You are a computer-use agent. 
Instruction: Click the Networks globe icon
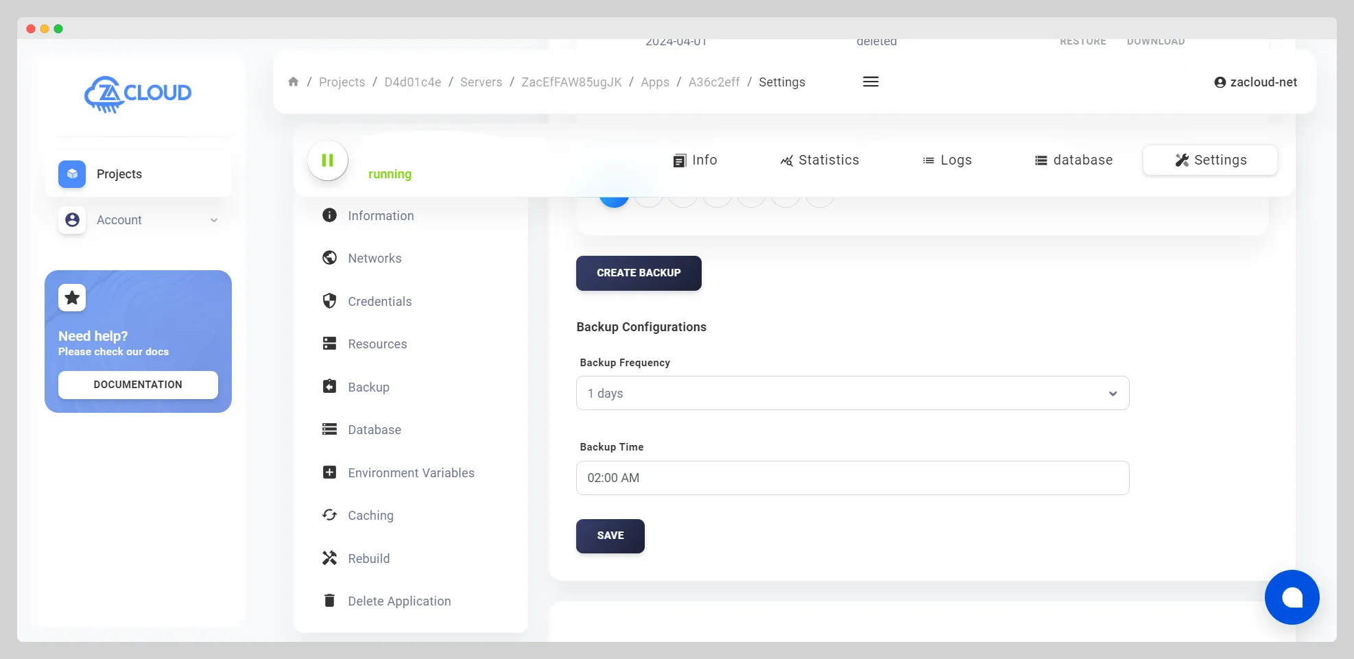[329, 258]
